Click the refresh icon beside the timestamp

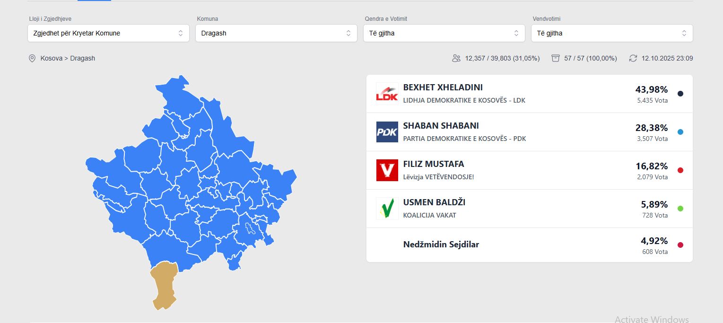(x=633, y=58)
